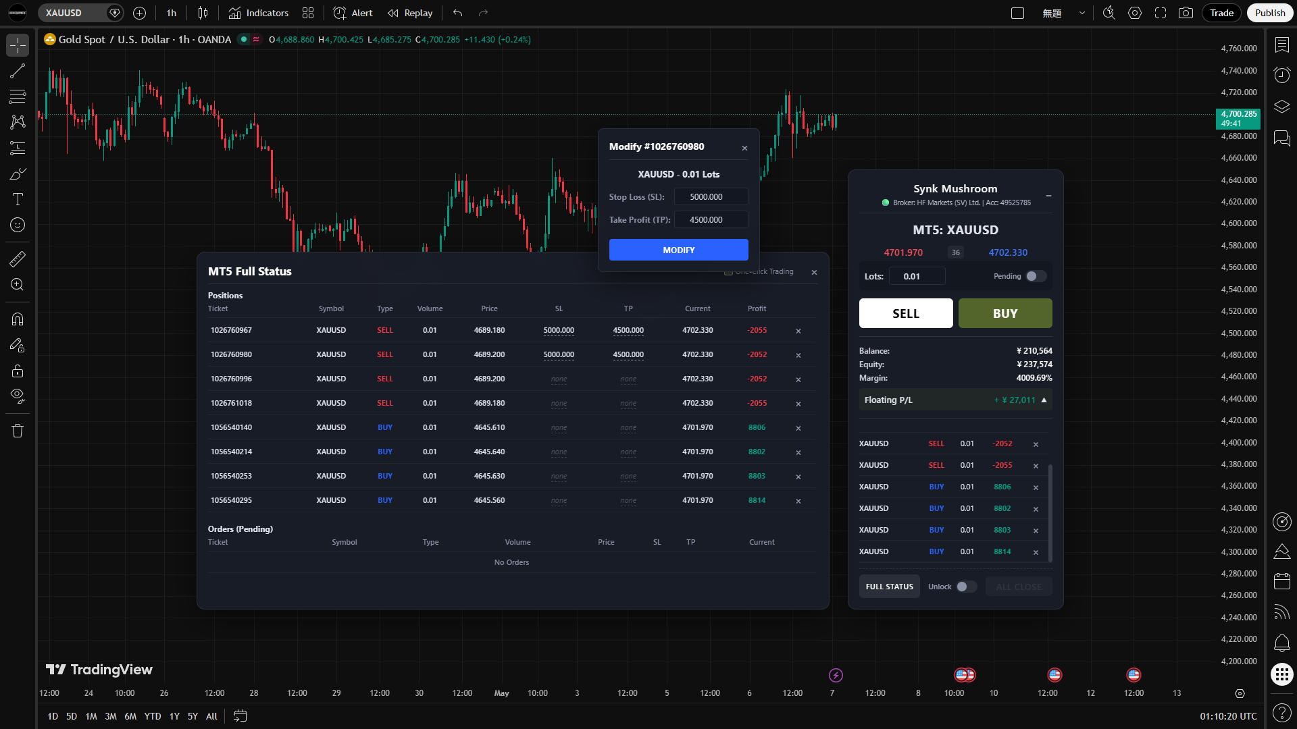Screen dimensions: 1297x729
Task: Select the trend line drawing tool
Action: click(x=18, y=71)
